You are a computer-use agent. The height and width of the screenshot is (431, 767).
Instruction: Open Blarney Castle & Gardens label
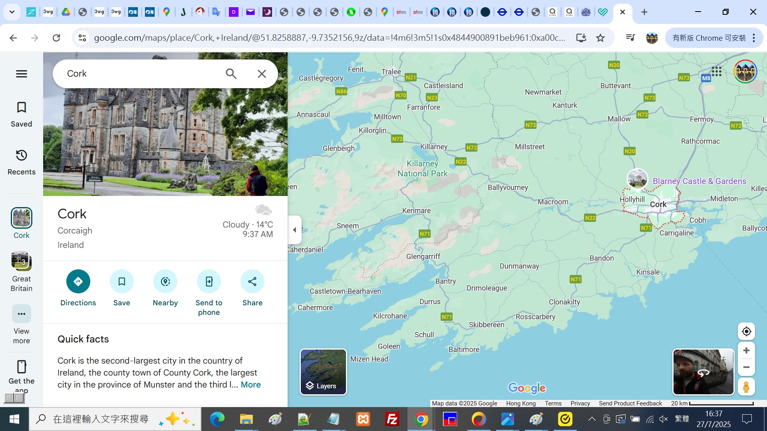(699, 181)
